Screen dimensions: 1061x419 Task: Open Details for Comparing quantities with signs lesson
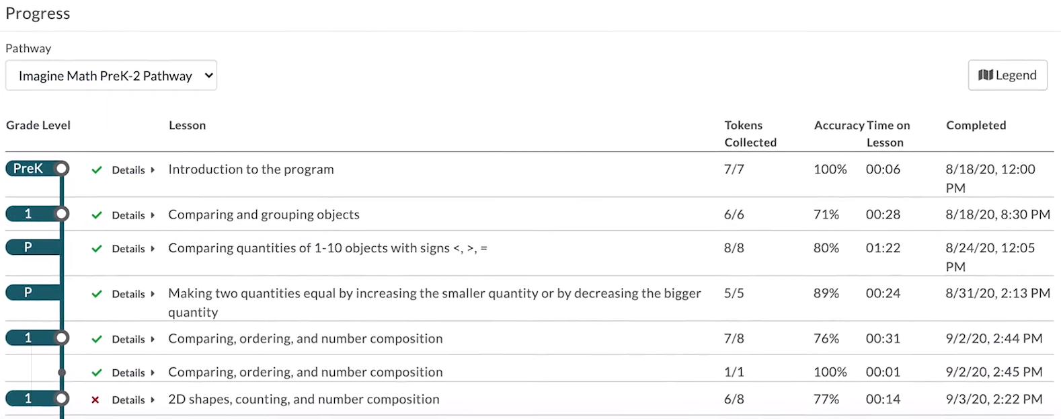coord(133,249)
